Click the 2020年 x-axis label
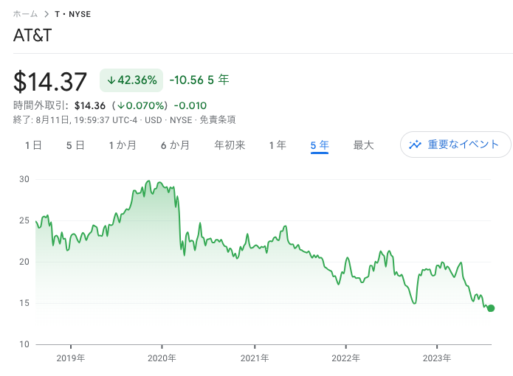Image resolution: width=513 pixels, height=376 pixels. click(x=162, y=358)
